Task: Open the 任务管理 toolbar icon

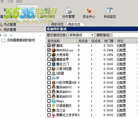Action: click(x=68, y=13)
